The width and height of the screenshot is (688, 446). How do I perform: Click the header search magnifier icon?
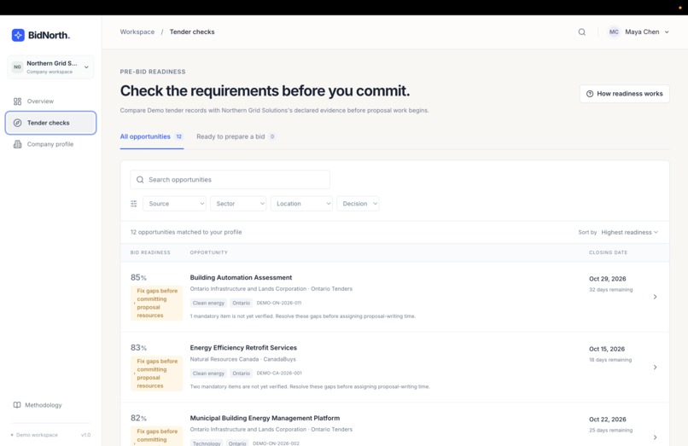coord(582,32)
